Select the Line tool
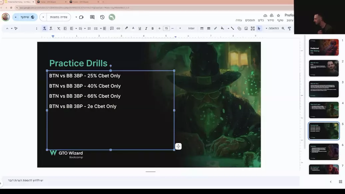The width and height of the screenshot is (345, 194). 232,28
